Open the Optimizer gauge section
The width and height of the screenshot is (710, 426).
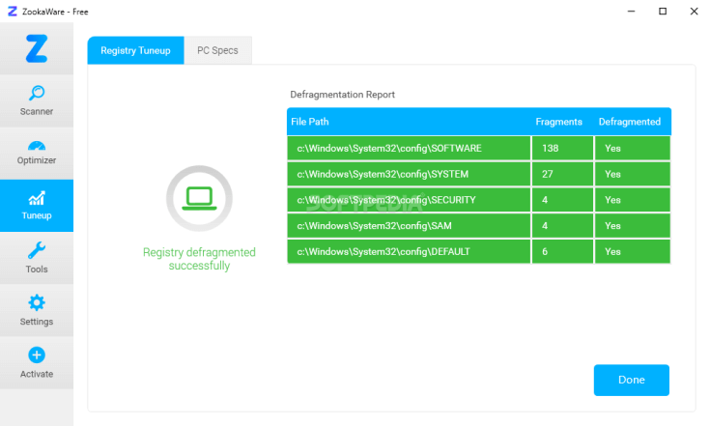coord(37,153)
